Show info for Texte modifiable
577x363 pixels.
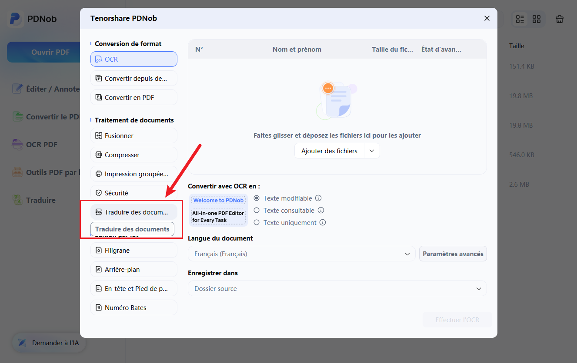(x=318, y=198)
